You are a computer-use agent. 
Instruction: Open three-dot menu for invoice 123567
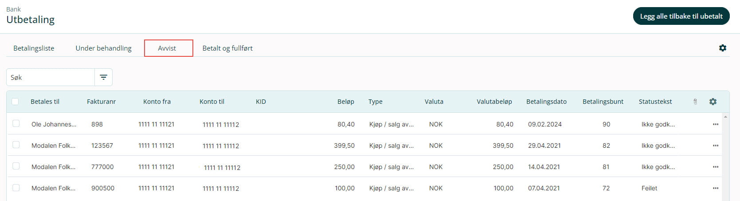point(715,146)
